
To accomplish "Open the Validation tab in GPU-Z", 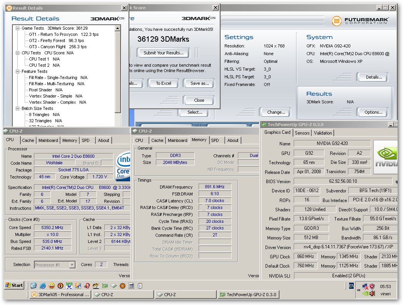I will point(323,133).
